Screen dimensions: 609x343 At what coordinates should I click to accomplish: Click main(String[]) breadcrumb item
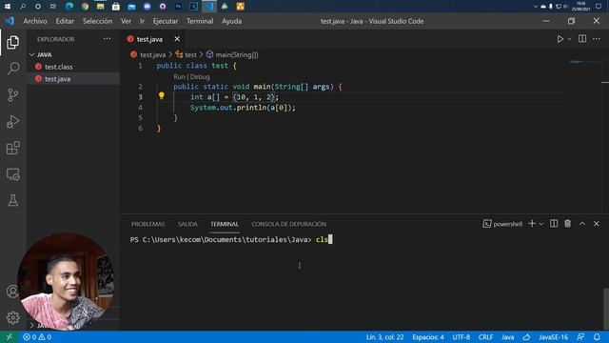pos(237,55)
